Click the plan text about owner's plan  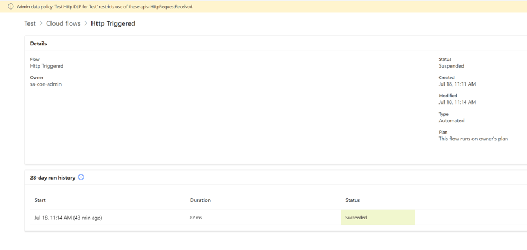pos(473,139)
